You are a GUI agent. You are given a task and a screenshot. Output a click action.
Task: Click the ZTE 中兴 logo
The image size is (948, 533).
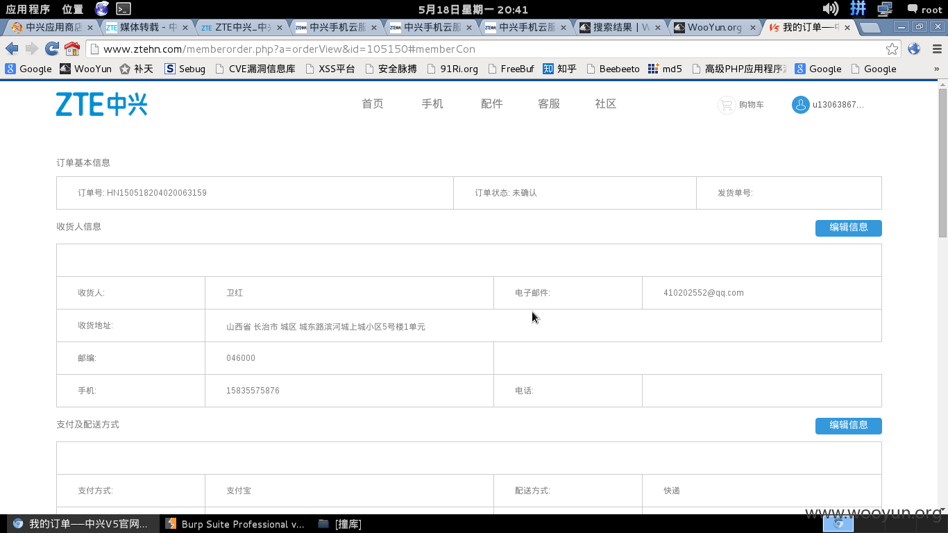coord(101,104)
